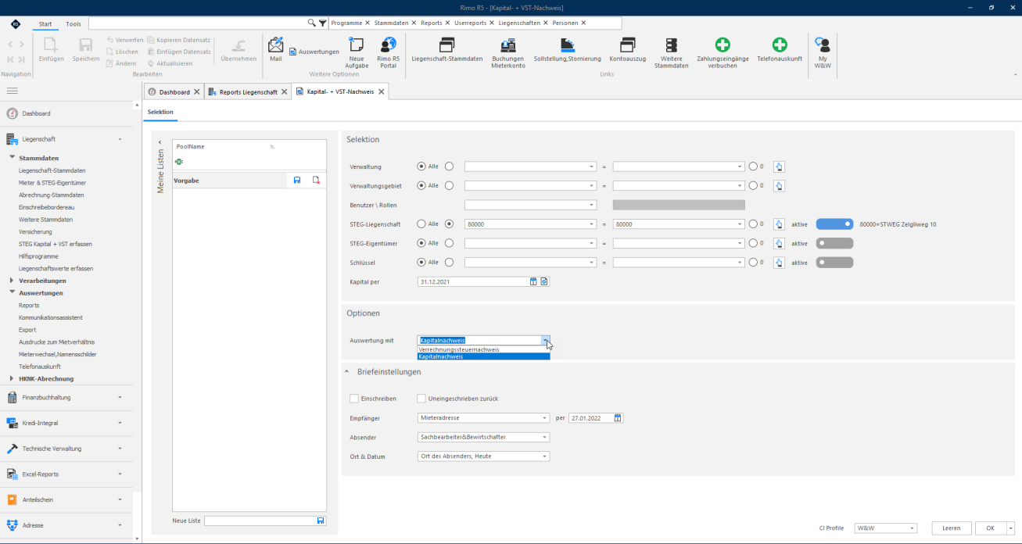Switch to Reports Liegenschaft tab
Viewport: 1022px width, 544px height.
point(248,91)
